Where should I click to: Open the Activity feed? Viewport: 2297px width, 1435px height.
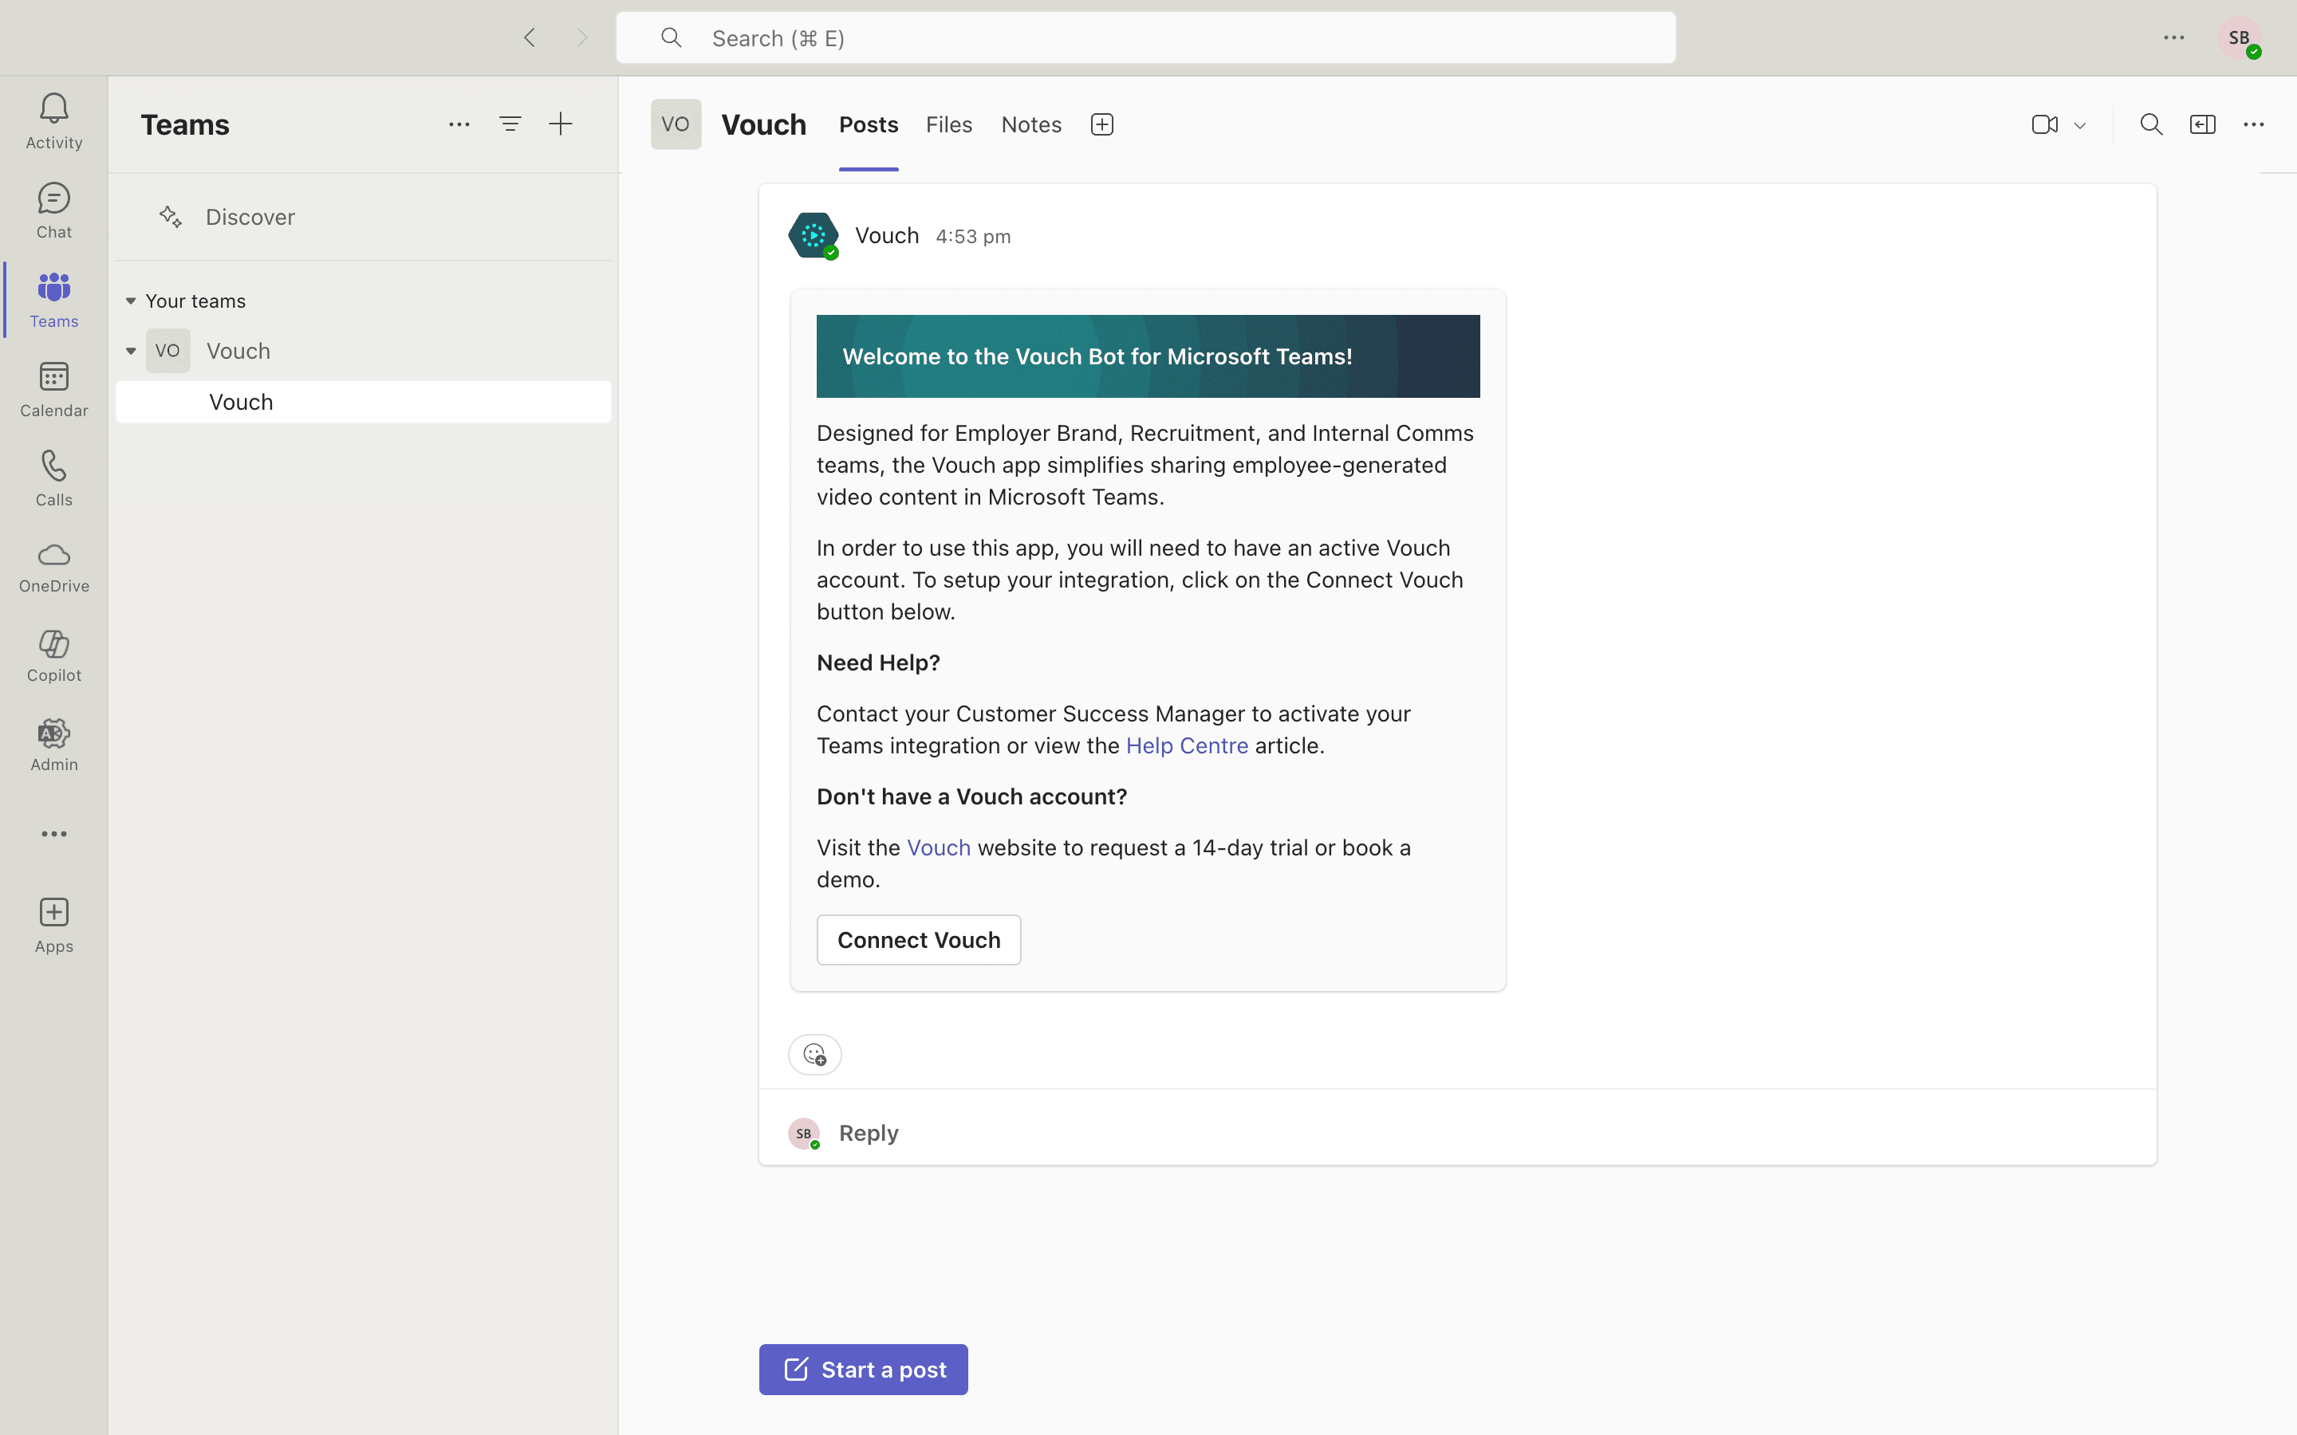pos(54,121)
